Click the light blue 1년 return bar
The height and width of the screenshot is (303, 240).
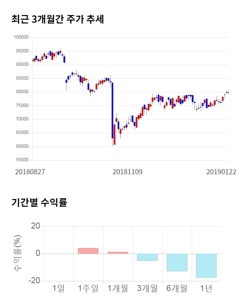click(207, 266)
